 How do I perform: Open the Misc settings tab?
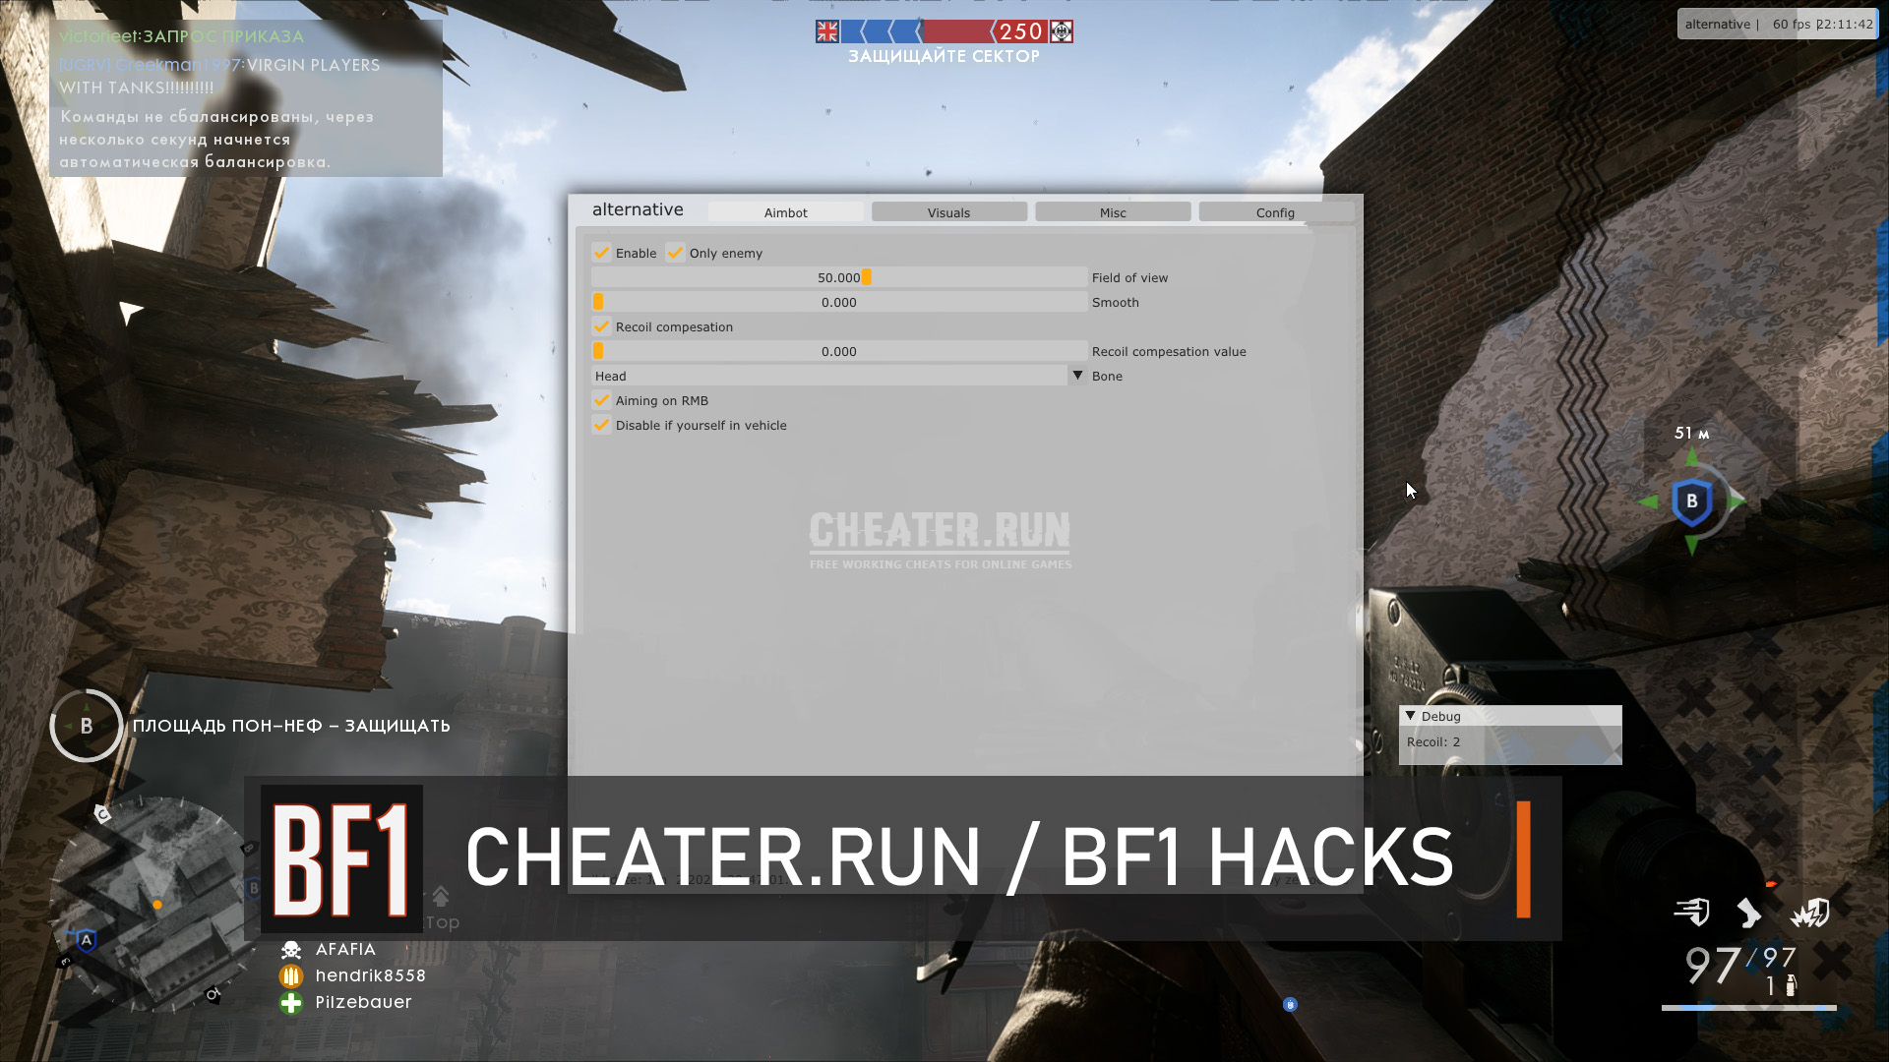click(x=1112, y=211)
